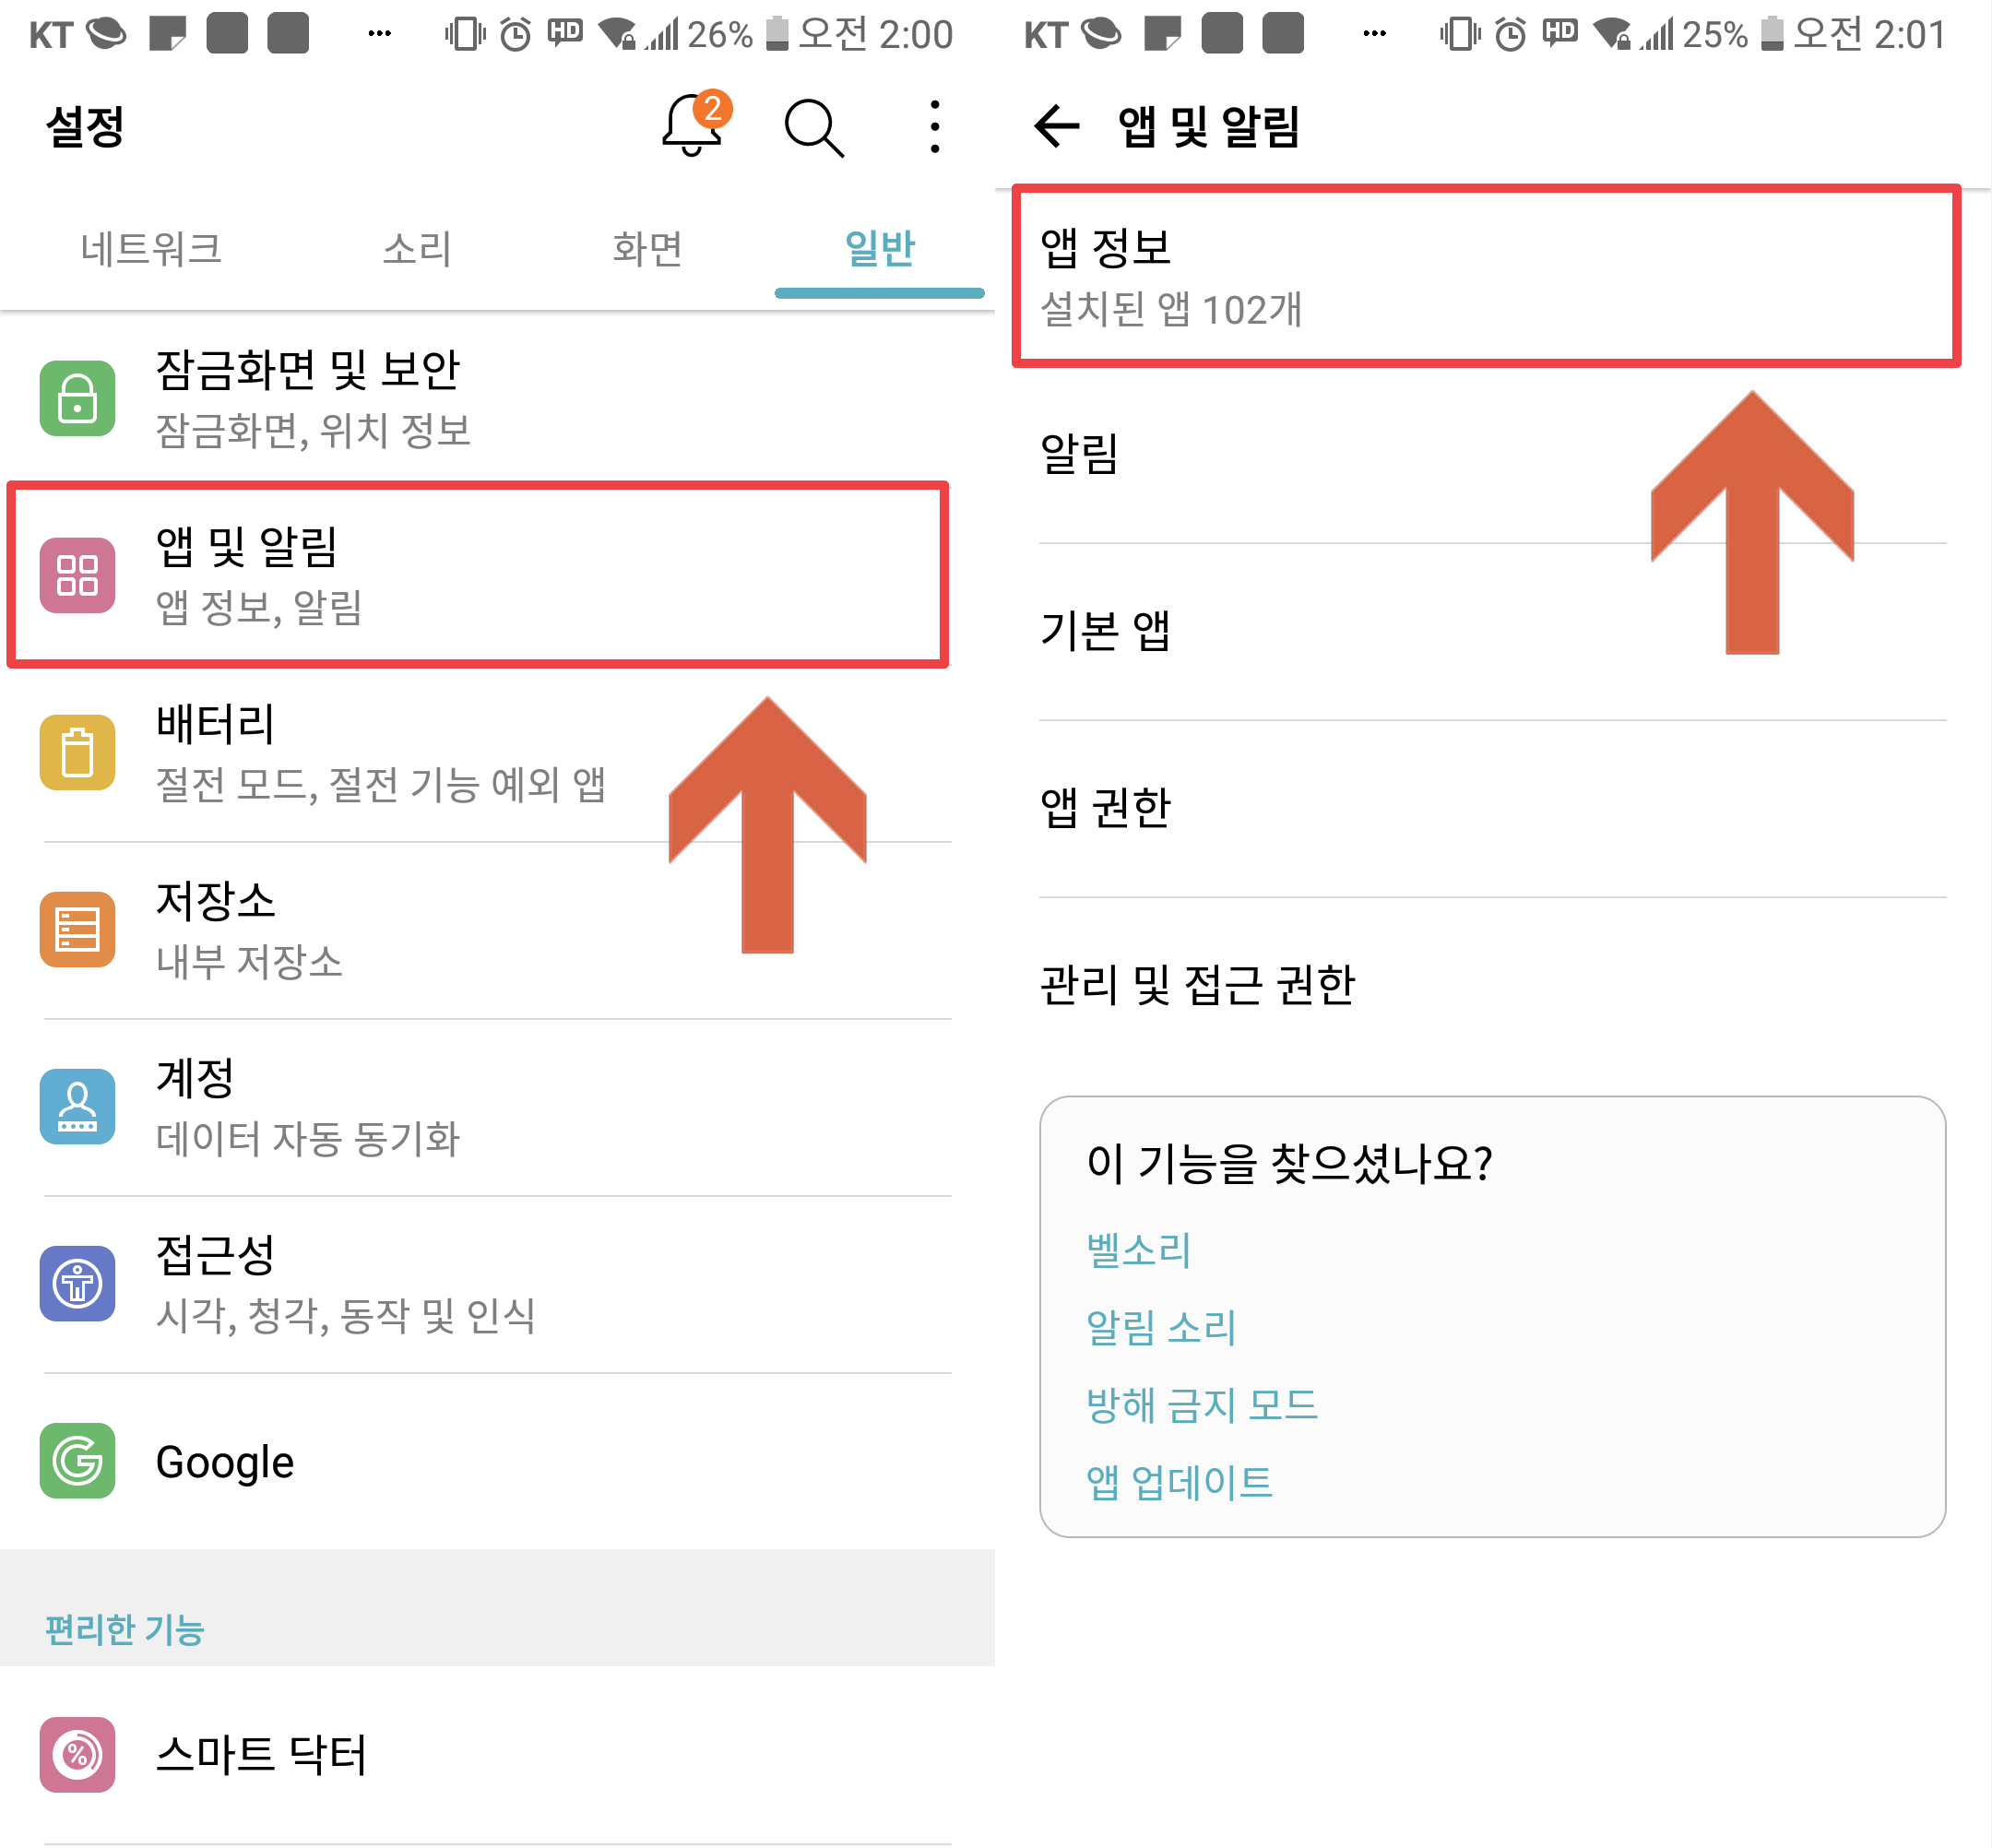The height and width of the screenshot is (1848, 1992).
Task: Tap the orange 저장소 icon
Action: click(77, 929)
